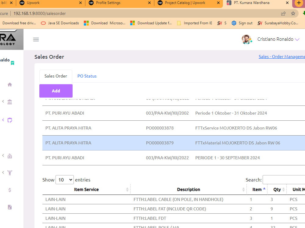Click the green badge next to user name
305x228 pixels.
tap(13, 63)
